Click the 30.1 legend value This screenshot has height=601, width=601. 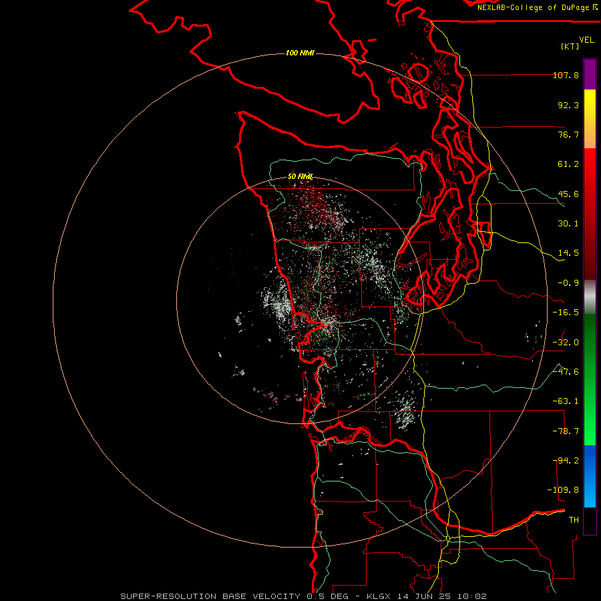tap(568, 224)
